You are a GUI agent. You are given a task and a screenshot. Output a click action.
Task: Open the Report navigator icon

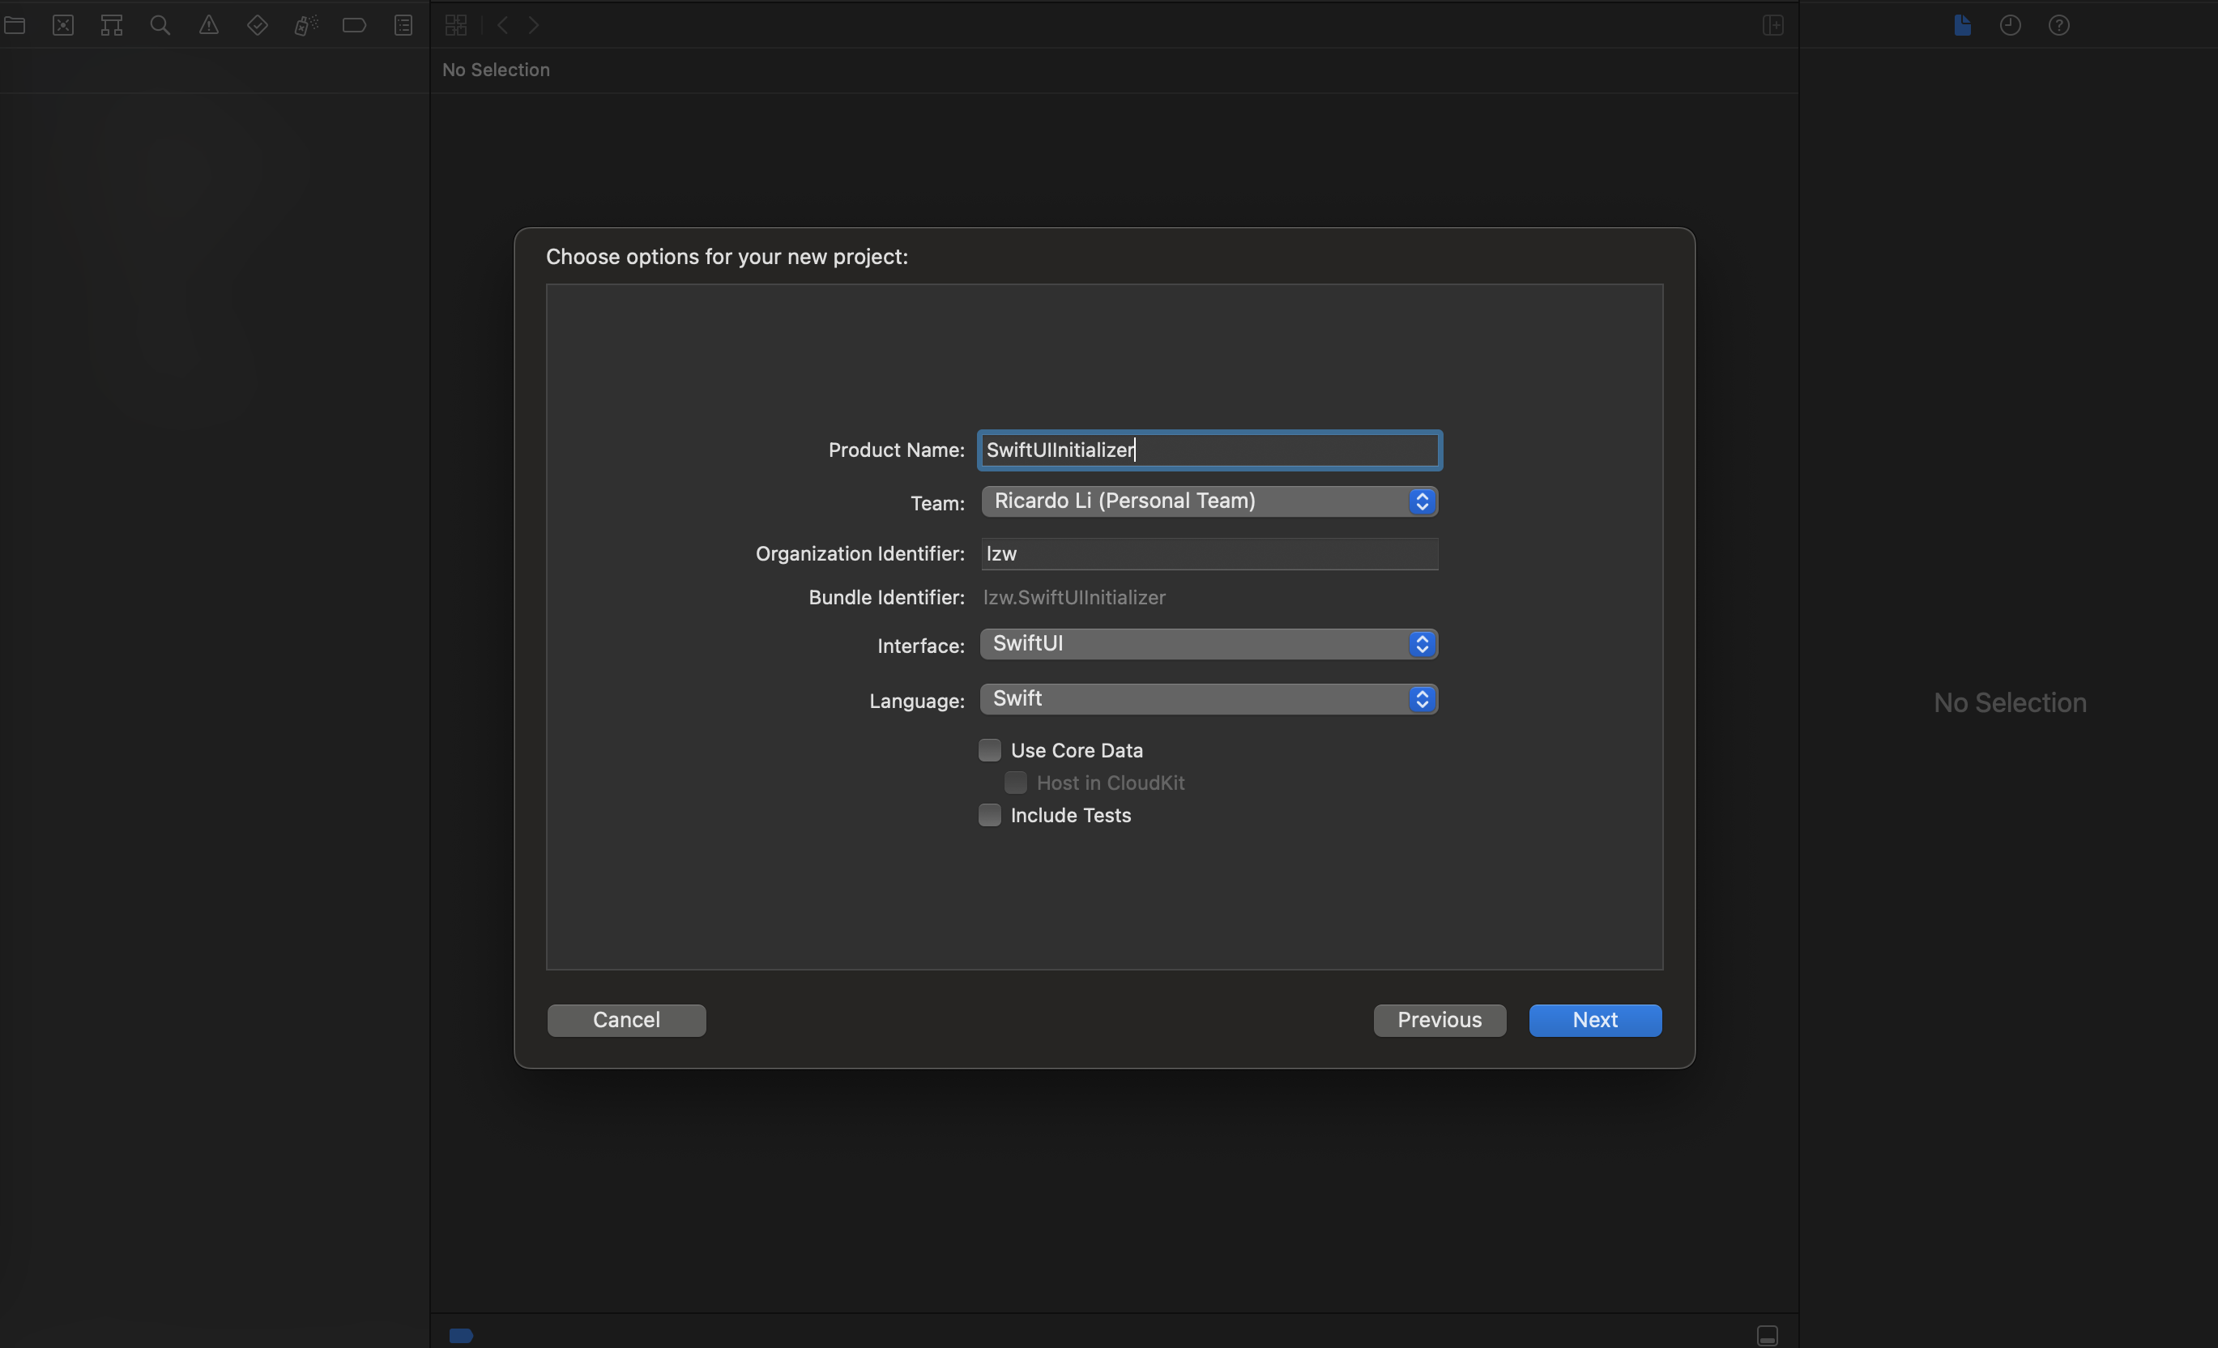click(403, 25)
